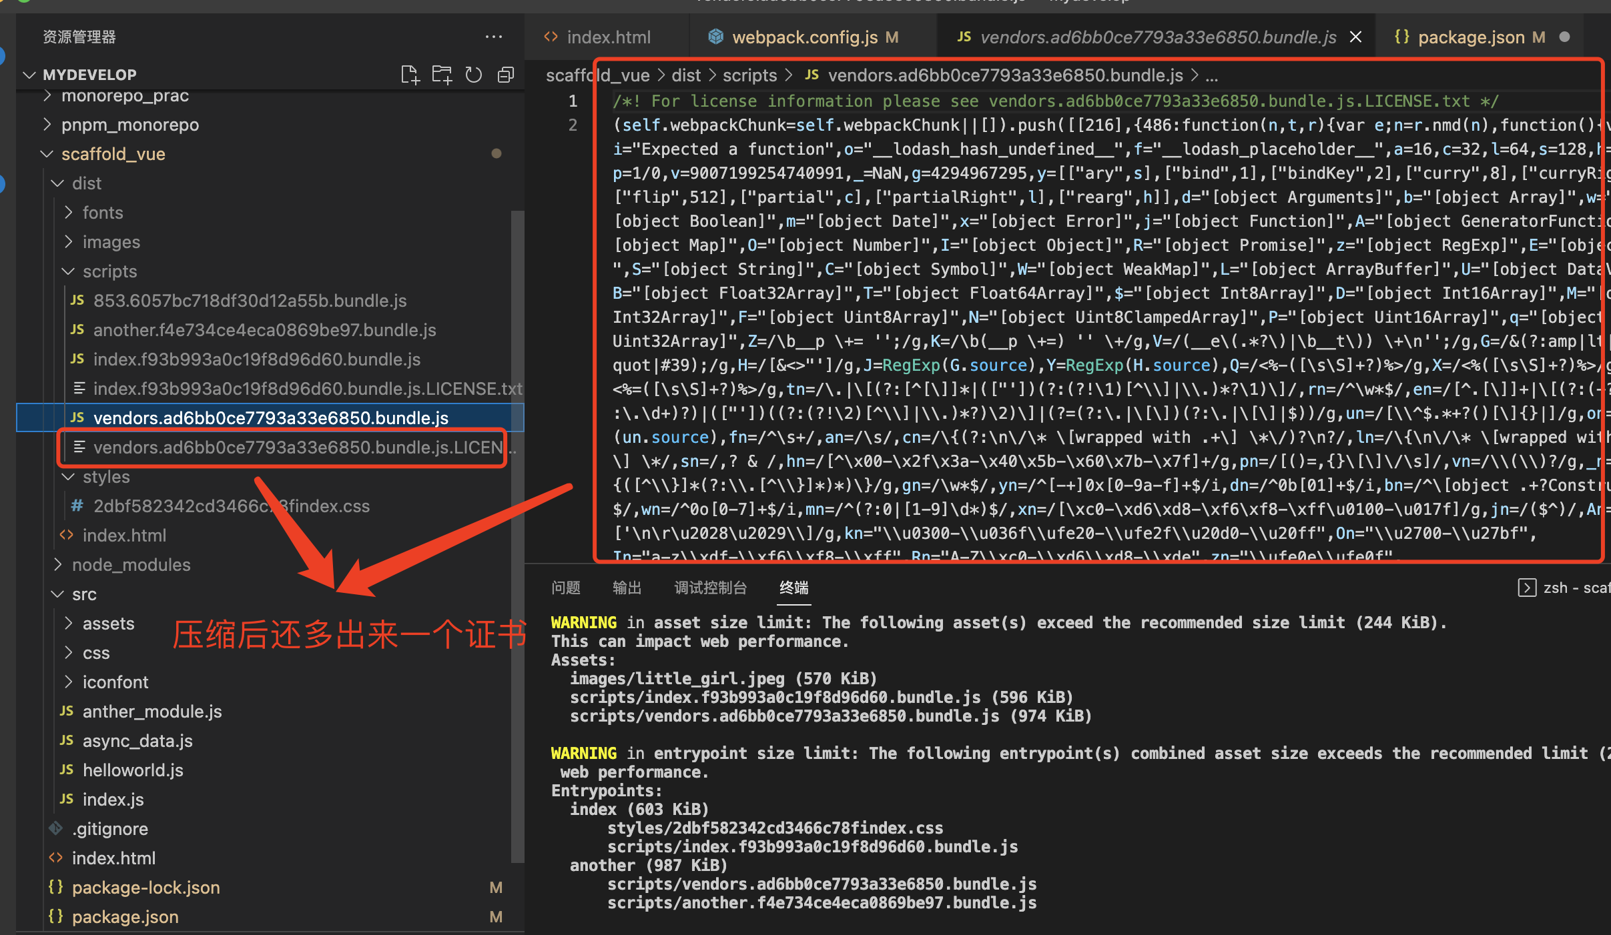Collapse the MYDEVELOP workspace section
The width and height of the screenshot is (1611, 935).
click(x=89, y=75)
